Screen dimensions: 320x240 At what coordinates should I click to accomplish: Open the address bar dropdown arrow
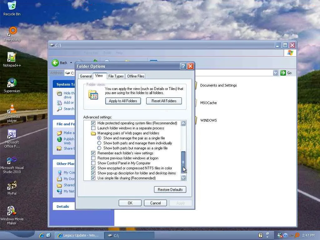[275, 73]
